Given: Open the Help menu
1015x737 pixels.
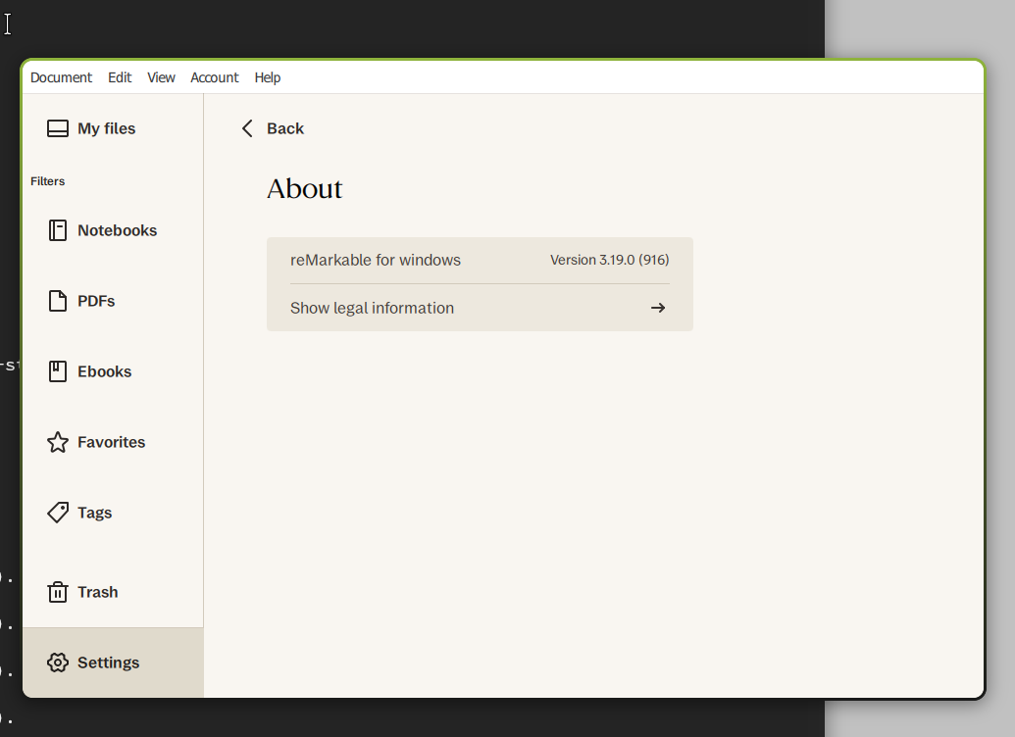Looking at the screenshot, I should pos(268,77).
